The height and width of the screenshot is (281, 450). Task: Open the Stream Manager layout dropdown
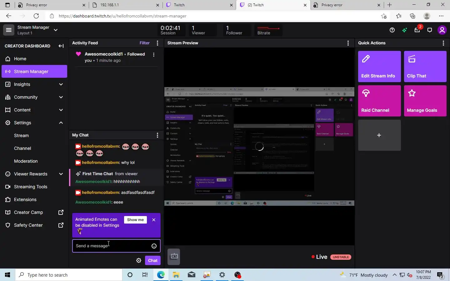click(56, 30)
